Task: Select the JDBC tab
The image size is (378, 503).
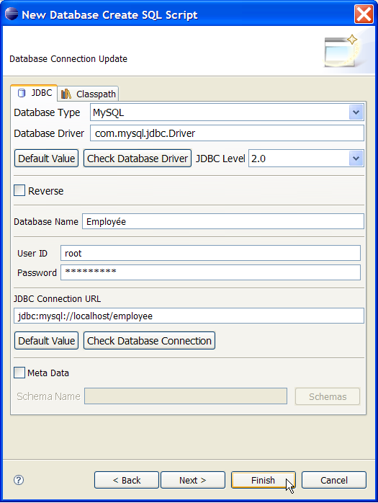Action: click(x=34, y=93)
